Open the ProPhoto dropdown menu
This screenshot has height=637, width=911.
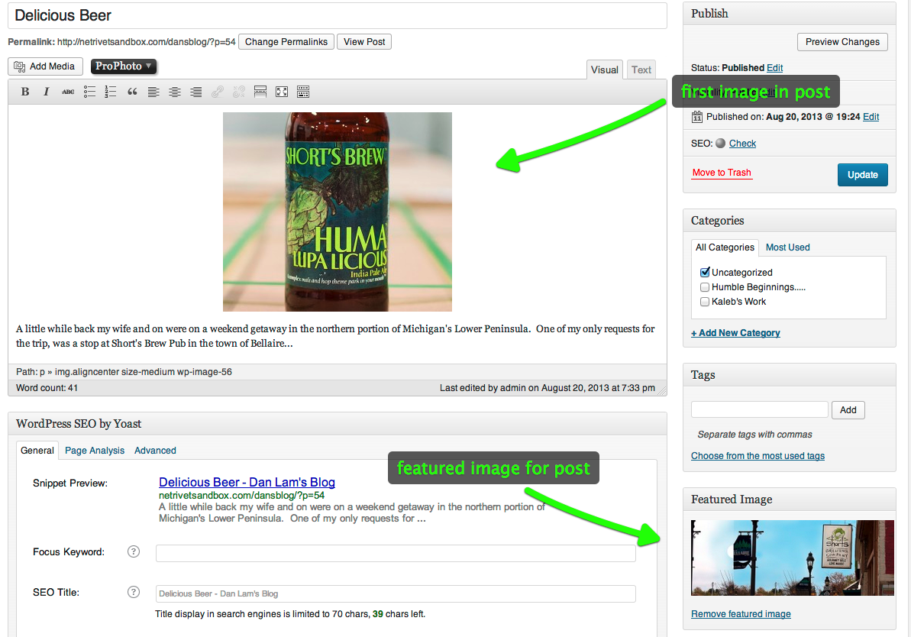[x=124, y=66]
